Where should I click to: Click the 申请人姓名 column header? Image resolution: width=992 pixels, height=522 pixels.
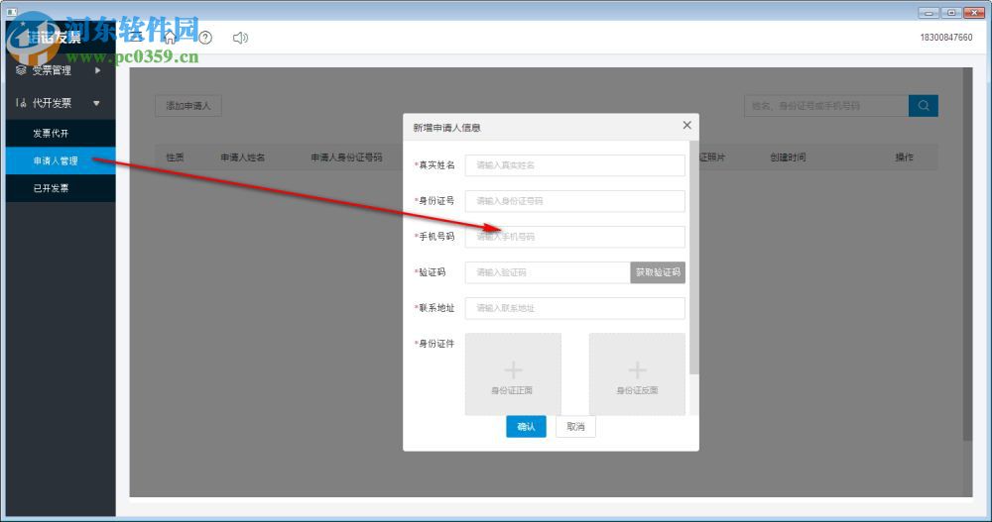click(243, 157)
